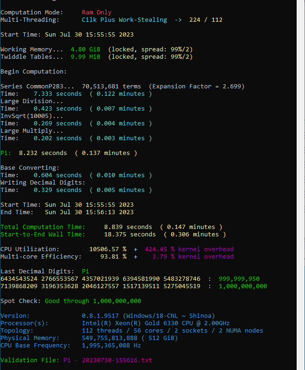Click '1,995,365,088 Hz' frequency value

click(111, 345)
